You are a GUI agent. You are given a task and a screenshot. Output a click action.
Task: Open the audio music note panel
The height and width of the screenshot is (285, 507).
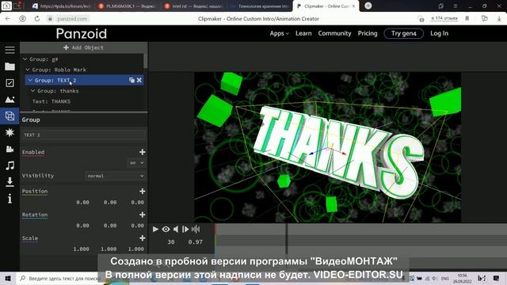tap(10, 165)
